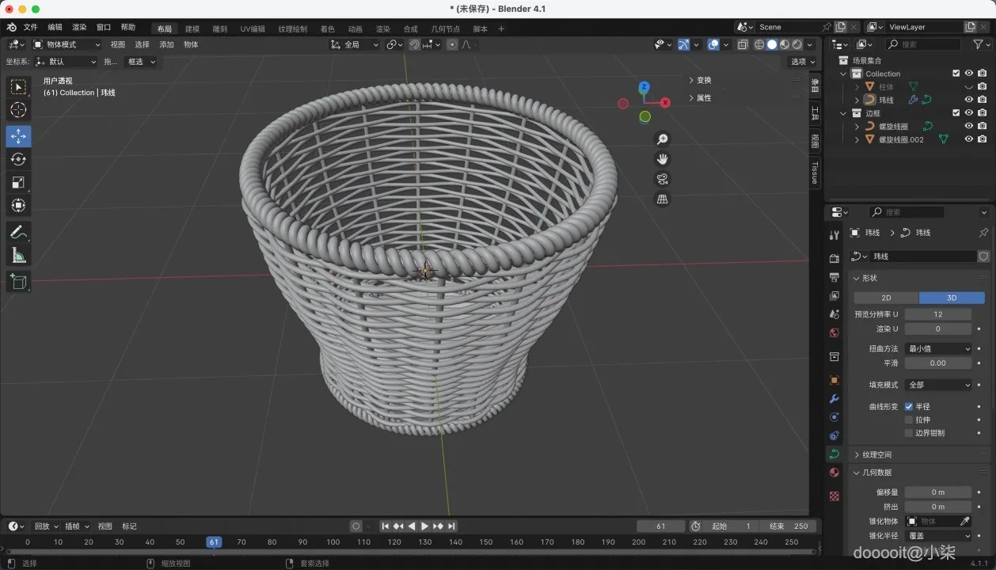The image size is (996, 570).
Task: Click the Add Cube tool icon
Action: (x=18, y=281)
